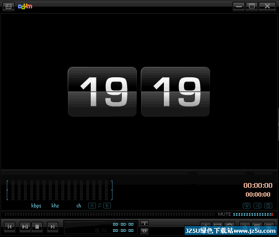Show the file information icon
The image size is (279, 237).
pyautogui.click(x=145, y=224)
